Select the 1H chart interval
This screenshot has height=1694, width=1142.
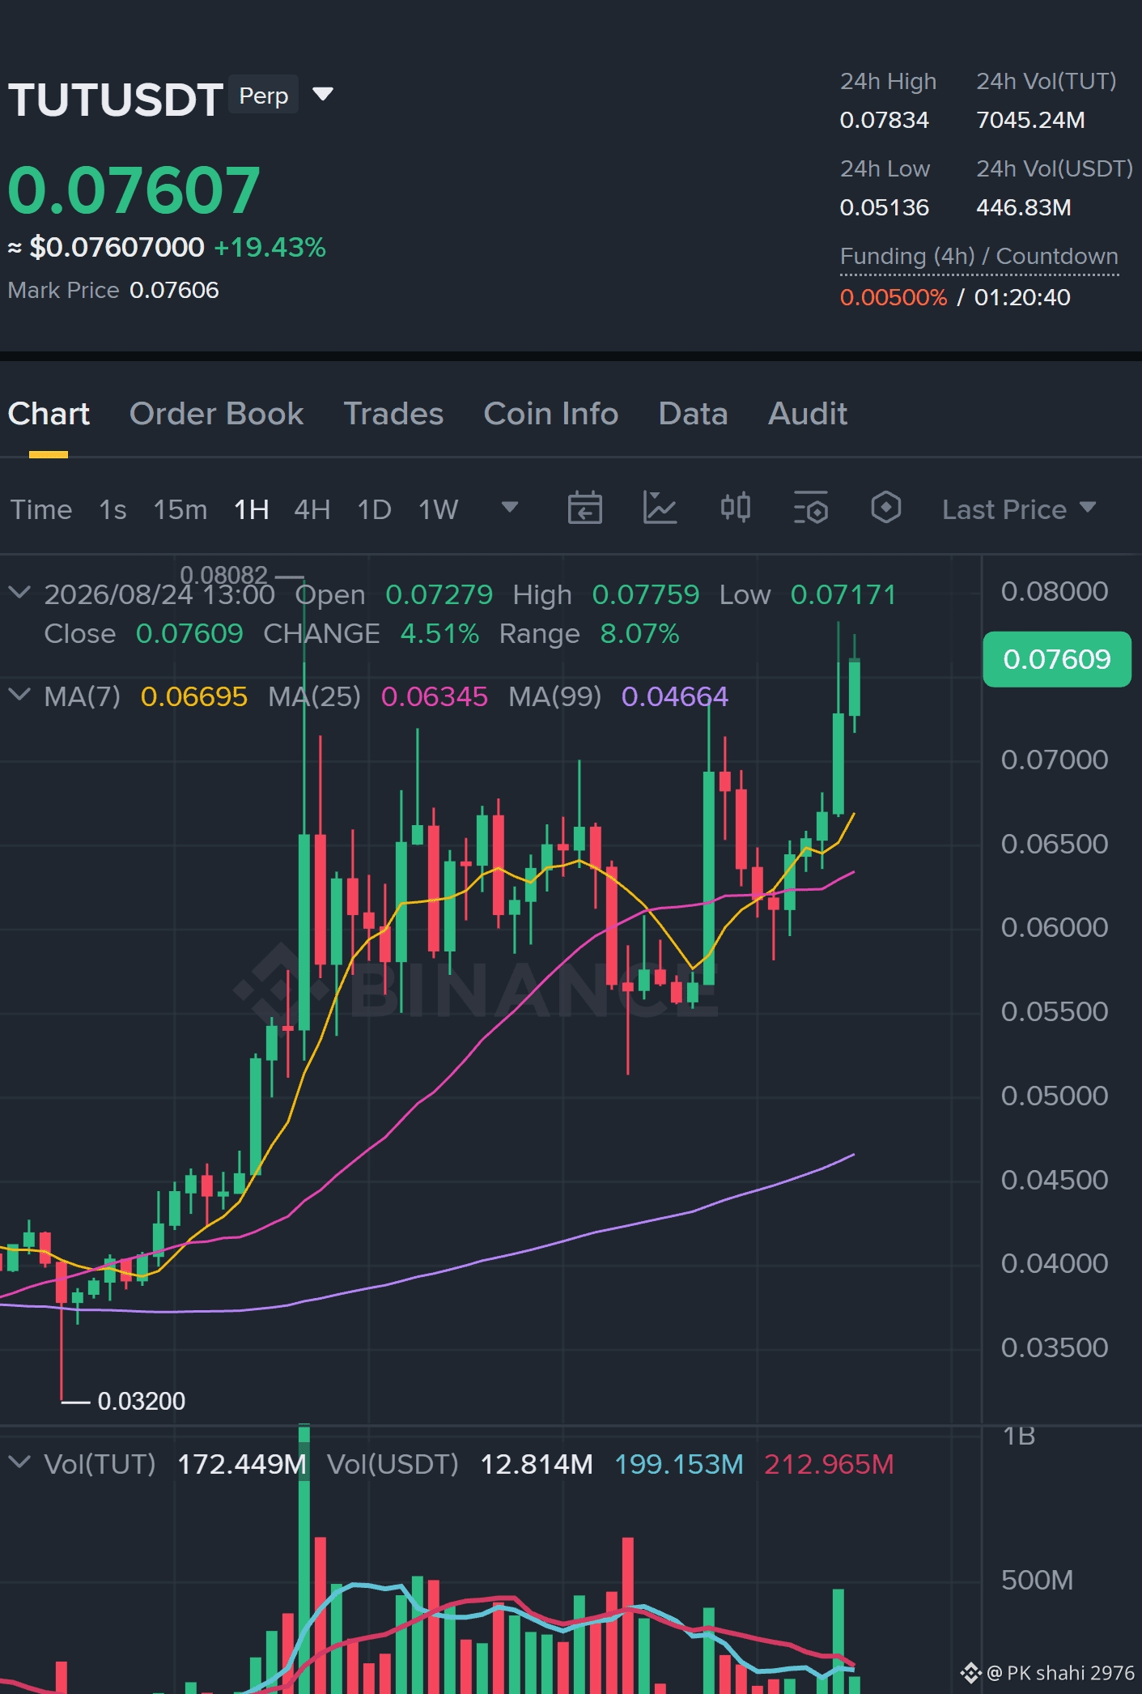coord(251,509)
